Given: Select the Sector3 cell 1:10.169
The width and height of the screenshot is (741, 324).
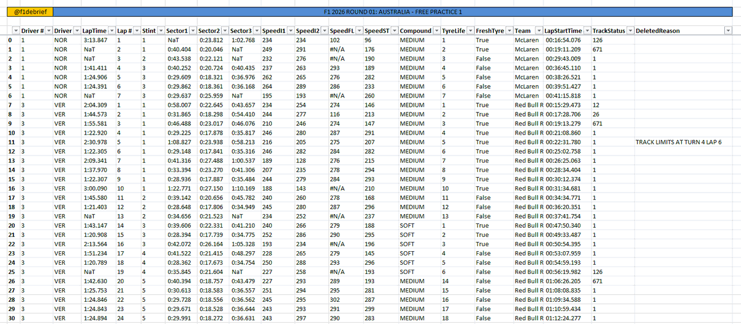Looking at the screenshot, I should point(244,189).
